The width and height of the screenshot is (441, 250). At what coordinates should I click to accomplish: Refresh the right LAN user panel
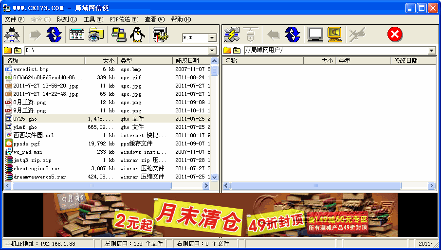pyautogui.click(x=293, y=35)
